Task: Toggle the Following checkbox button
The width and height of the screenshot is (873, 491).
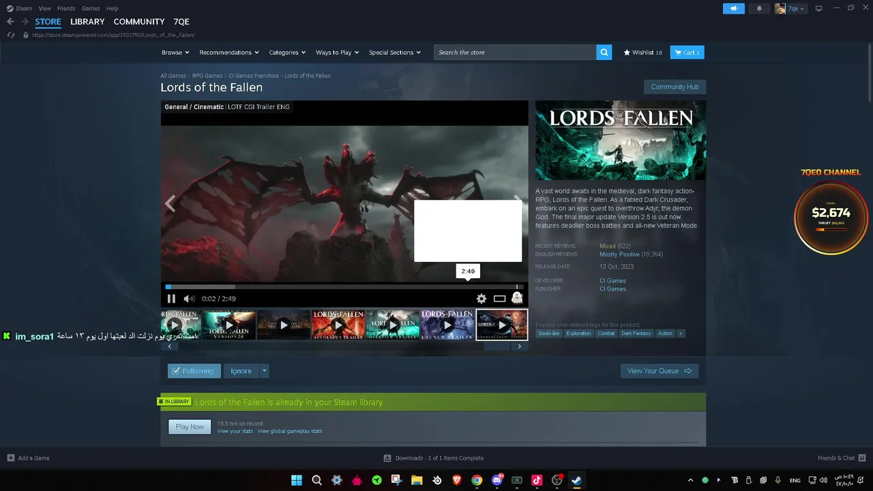Action: tap(194, 371)
